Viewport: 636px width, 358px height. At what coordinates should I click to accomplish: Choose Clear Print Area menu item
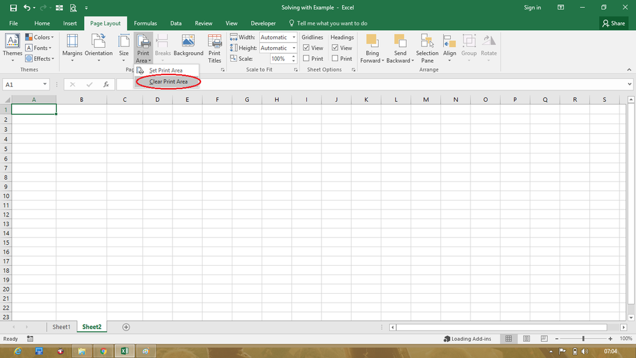[167, 82]
